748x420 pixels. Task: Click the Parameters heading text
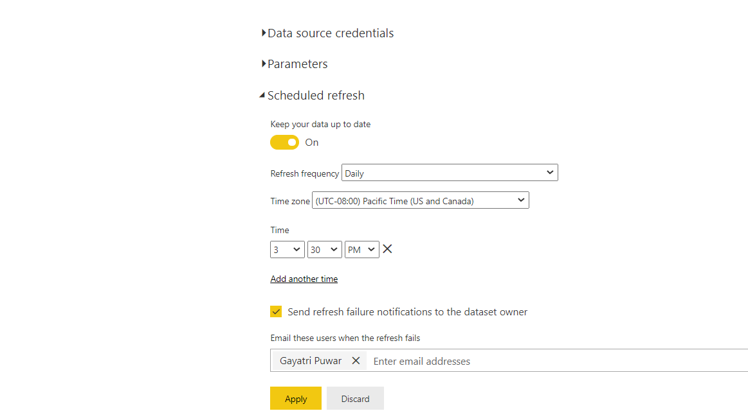coord(298,64)
